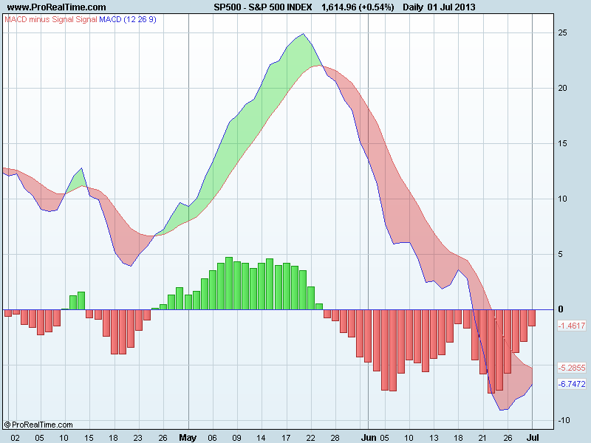Click the www.ProRealTime.com header link
The image size is (591, 443).
tap(57, 7)
